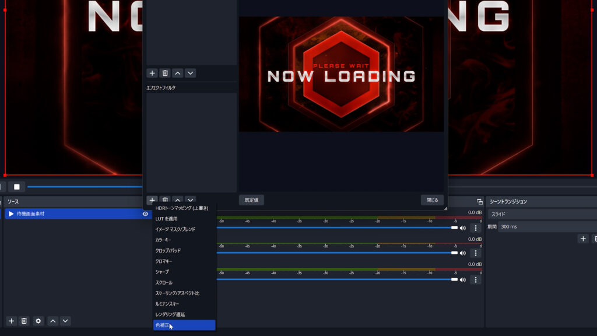Hide the 待機画面素材 source with the eye icon

point(145,214)
